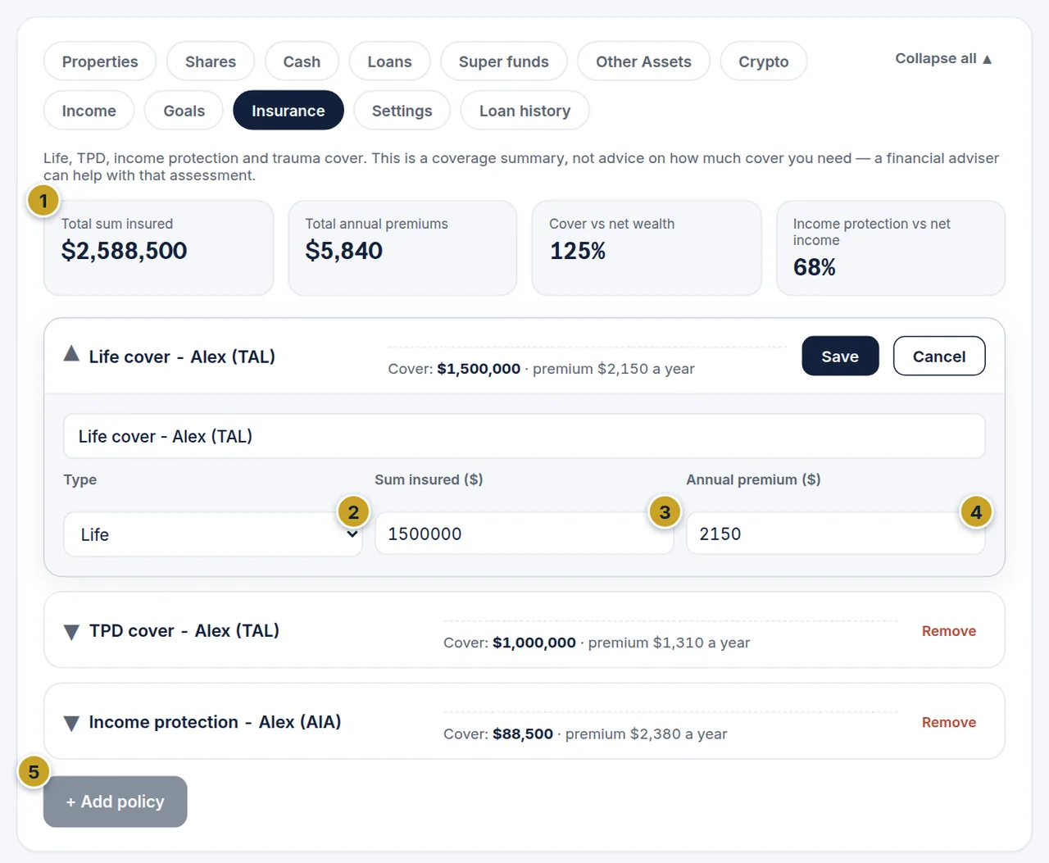Viewport: 1049px width, 863px height.
Task: Open the Settings tab
Action: [402, 111]
